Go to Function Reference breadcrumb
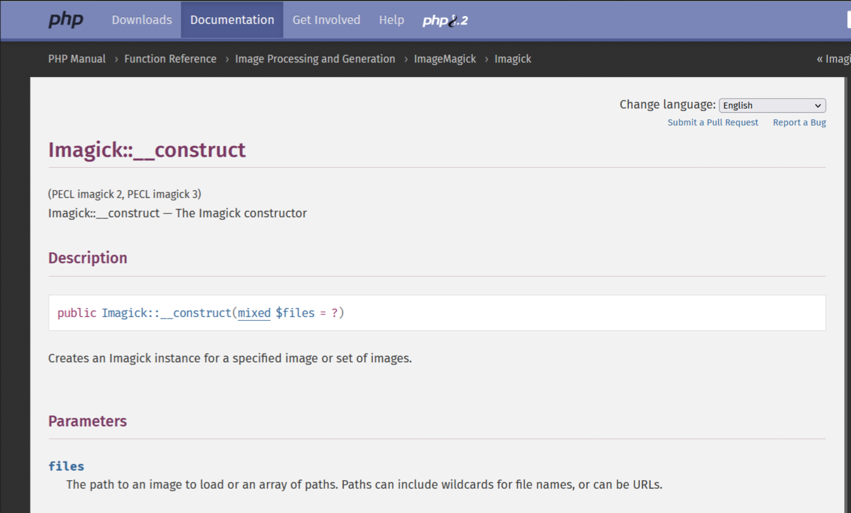 pos(170,59)
